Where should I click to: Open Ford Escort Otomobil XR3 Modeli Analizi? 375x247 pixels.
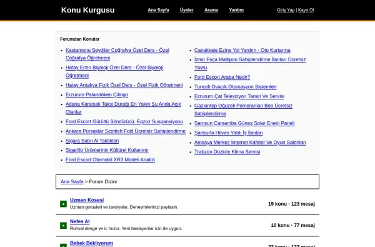(x=110, y=159)
